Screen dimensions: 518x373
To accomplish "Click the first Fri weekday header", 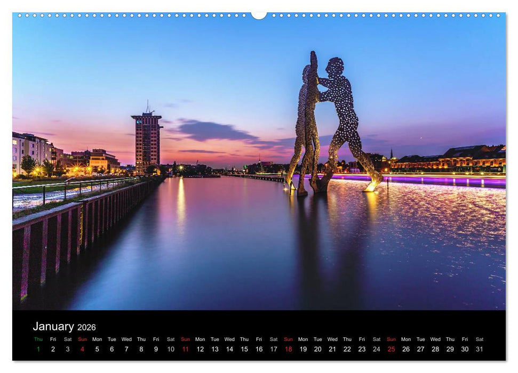I will click(x=53, y=339).
